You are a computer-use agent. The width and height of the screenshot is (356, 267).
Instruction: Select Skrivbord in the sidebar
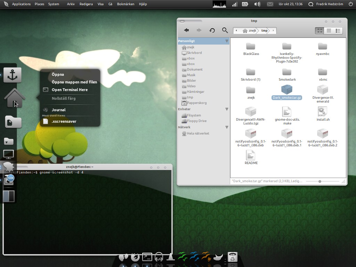(x=192, y=53)
